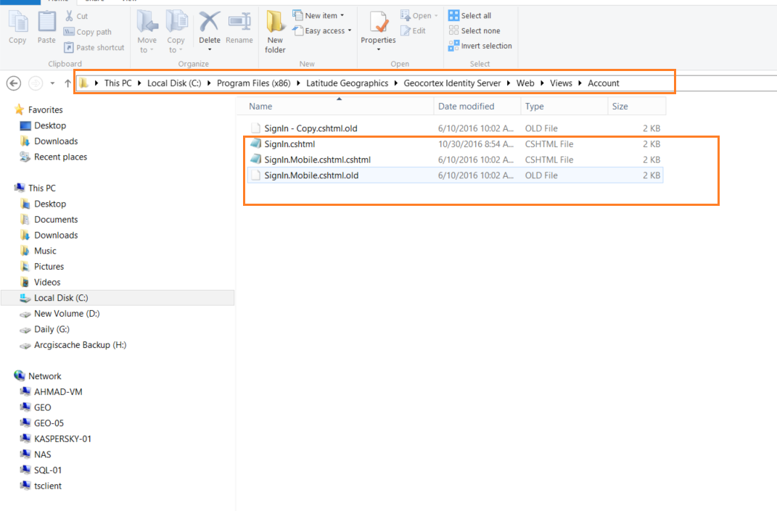This screenshot has height=511, width=777.
Task: Click the Delete X icon
Action: (210, 22)
